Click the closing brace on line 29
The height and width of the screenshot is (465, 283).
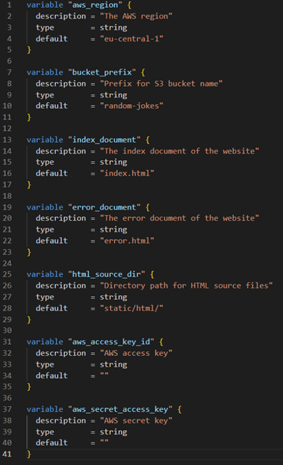tap(29, 319)
